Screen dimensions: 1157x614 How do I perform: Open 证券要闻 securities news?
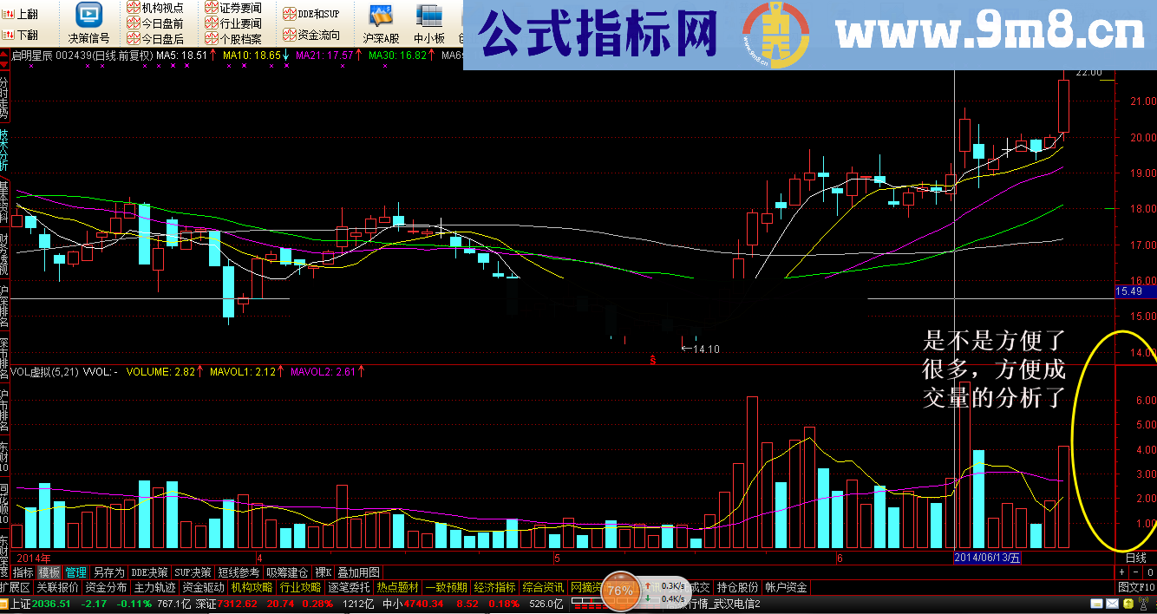(x=232, y=9)
